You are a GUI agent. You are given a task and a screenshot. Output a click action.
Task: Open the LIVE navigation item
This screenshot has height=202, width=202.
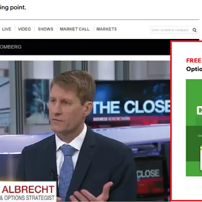(x=7, y=29)
